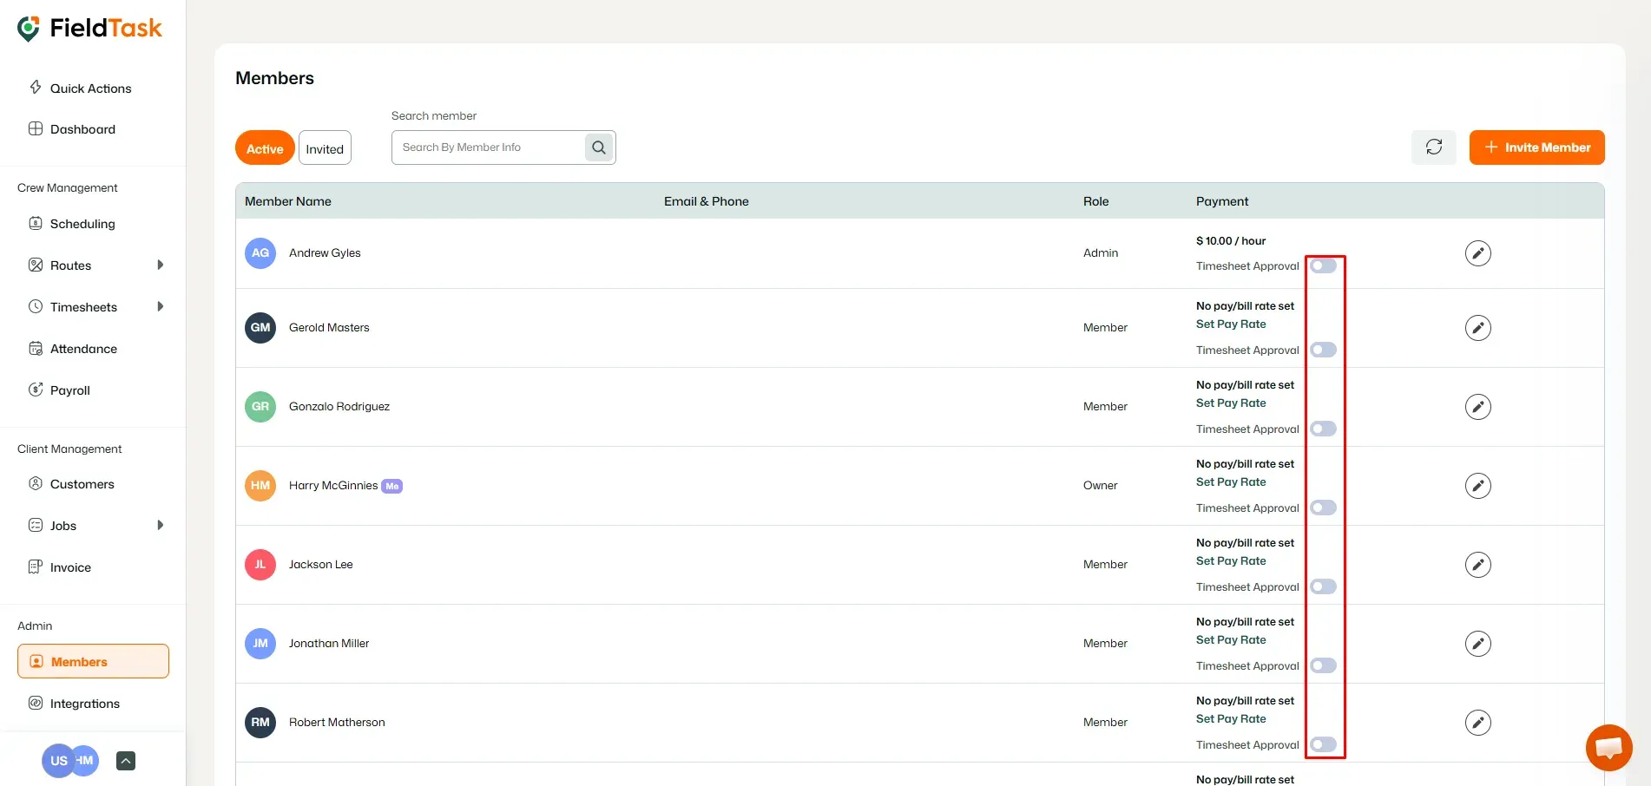1651x786 pixels.
Task: Edit Jackson Lee with pencil icon
Action: pyautogui.click(x=1478, y=565)
